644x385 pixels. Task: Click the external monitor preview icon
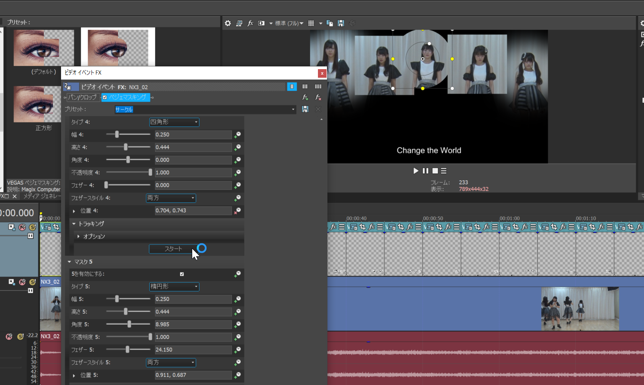pyautogui.click(x=239, y=23)
